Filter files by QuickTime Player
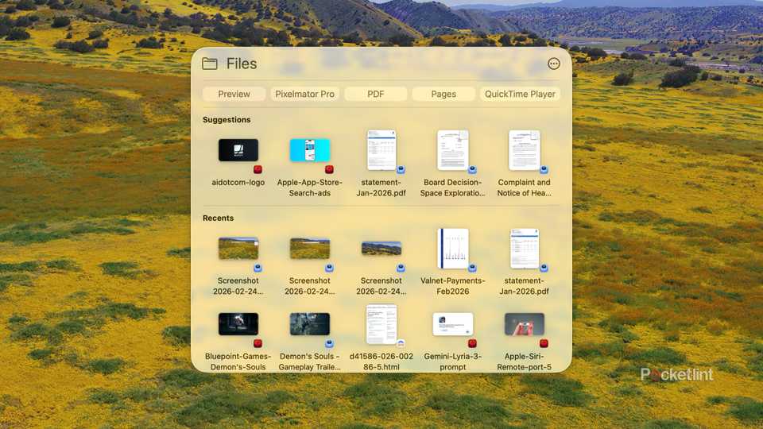The image size is (763, 429). pos(520,94)
